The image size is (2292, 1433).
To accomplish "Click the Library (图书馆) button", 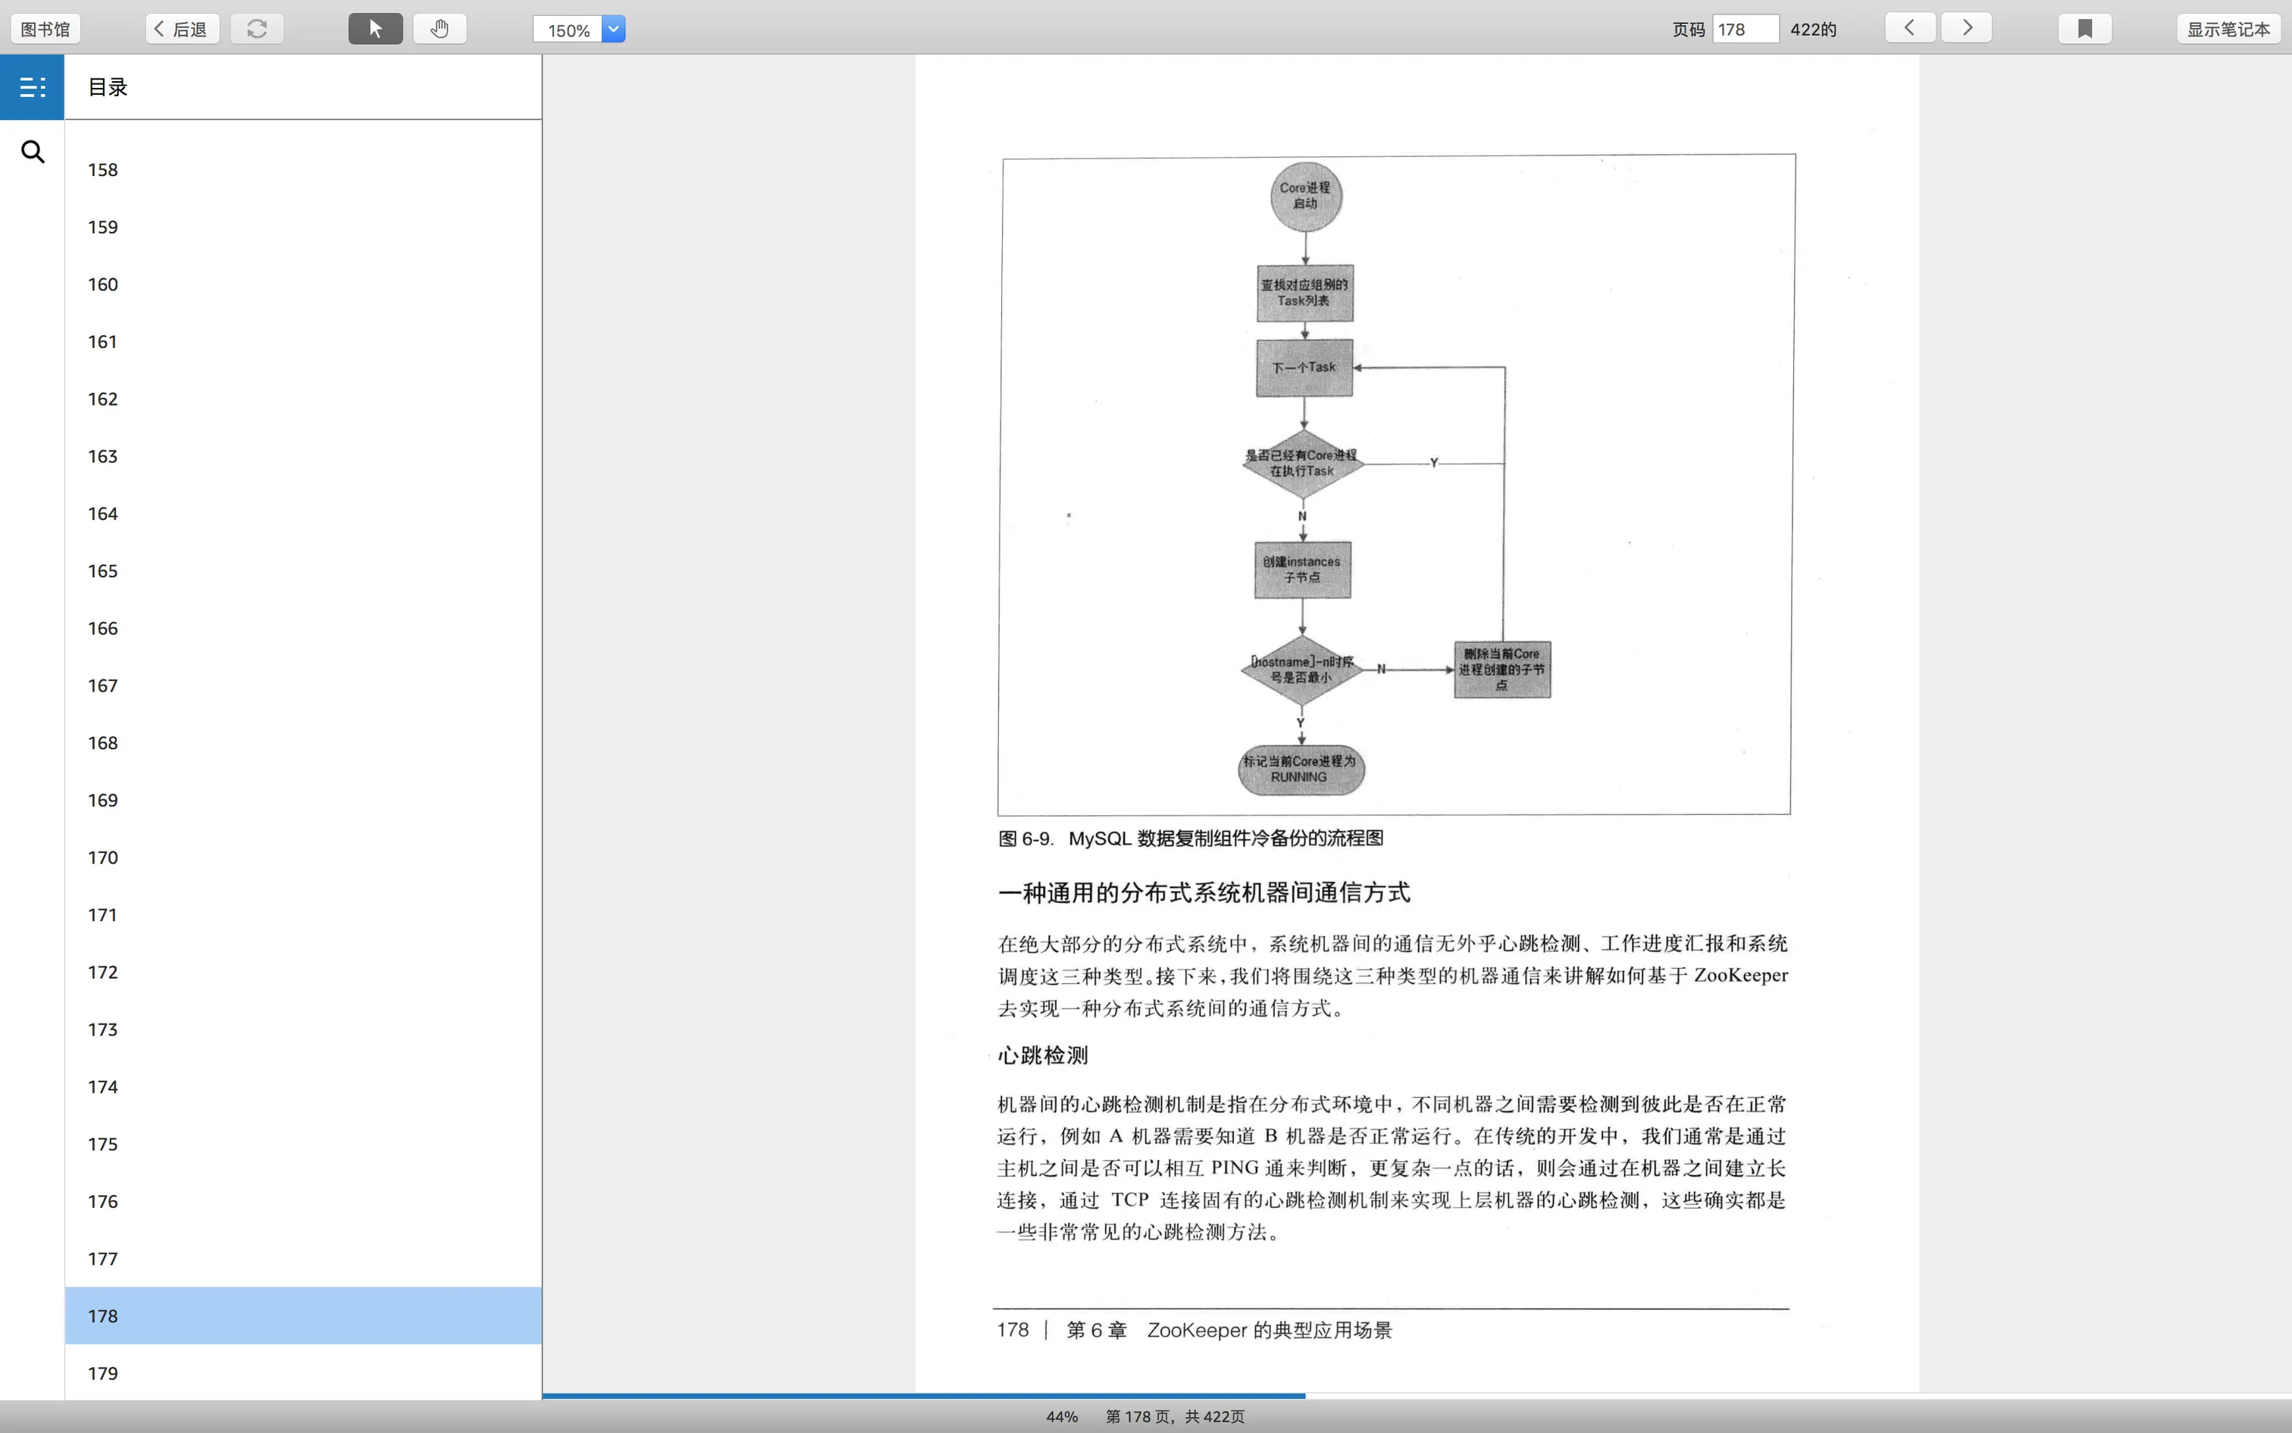I will (45, 30).
